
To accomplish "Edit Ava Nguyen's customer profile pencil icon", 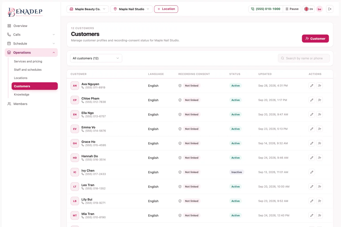I will [x=312, y=85].
